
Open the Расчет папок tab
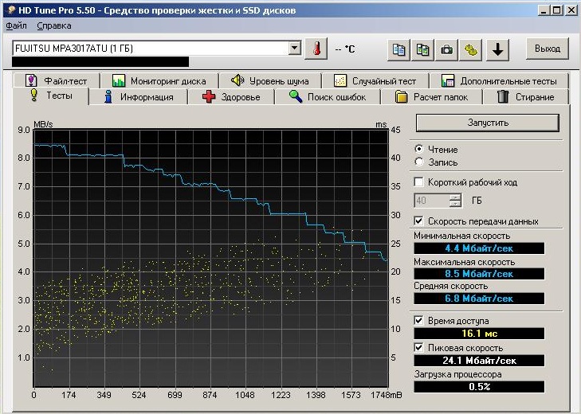(x=432, y=97)
